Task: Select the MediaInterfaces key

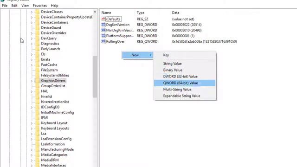Action: pos(53,165)
